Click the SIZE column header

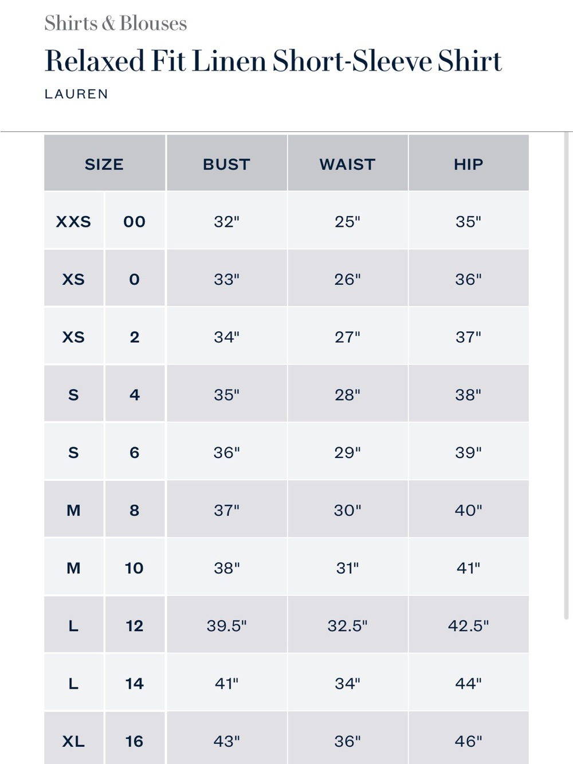point(104,163)
